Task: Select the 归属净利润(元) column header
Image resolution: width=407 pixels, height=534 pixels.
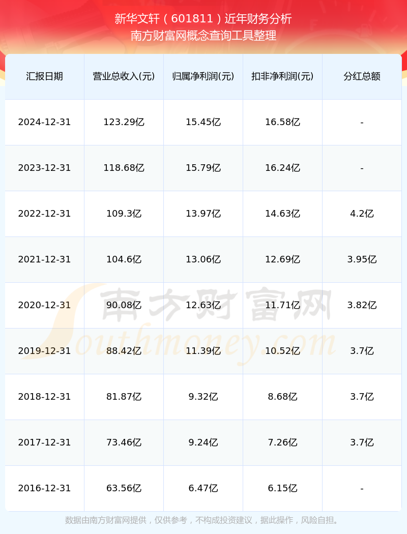Action: pyautogui.click(x=203, y=76)
